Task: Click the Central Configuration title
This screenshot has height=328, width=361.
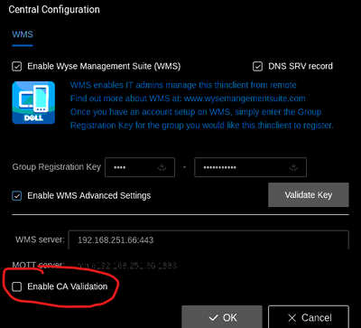Action: click(x=54, y=10)
